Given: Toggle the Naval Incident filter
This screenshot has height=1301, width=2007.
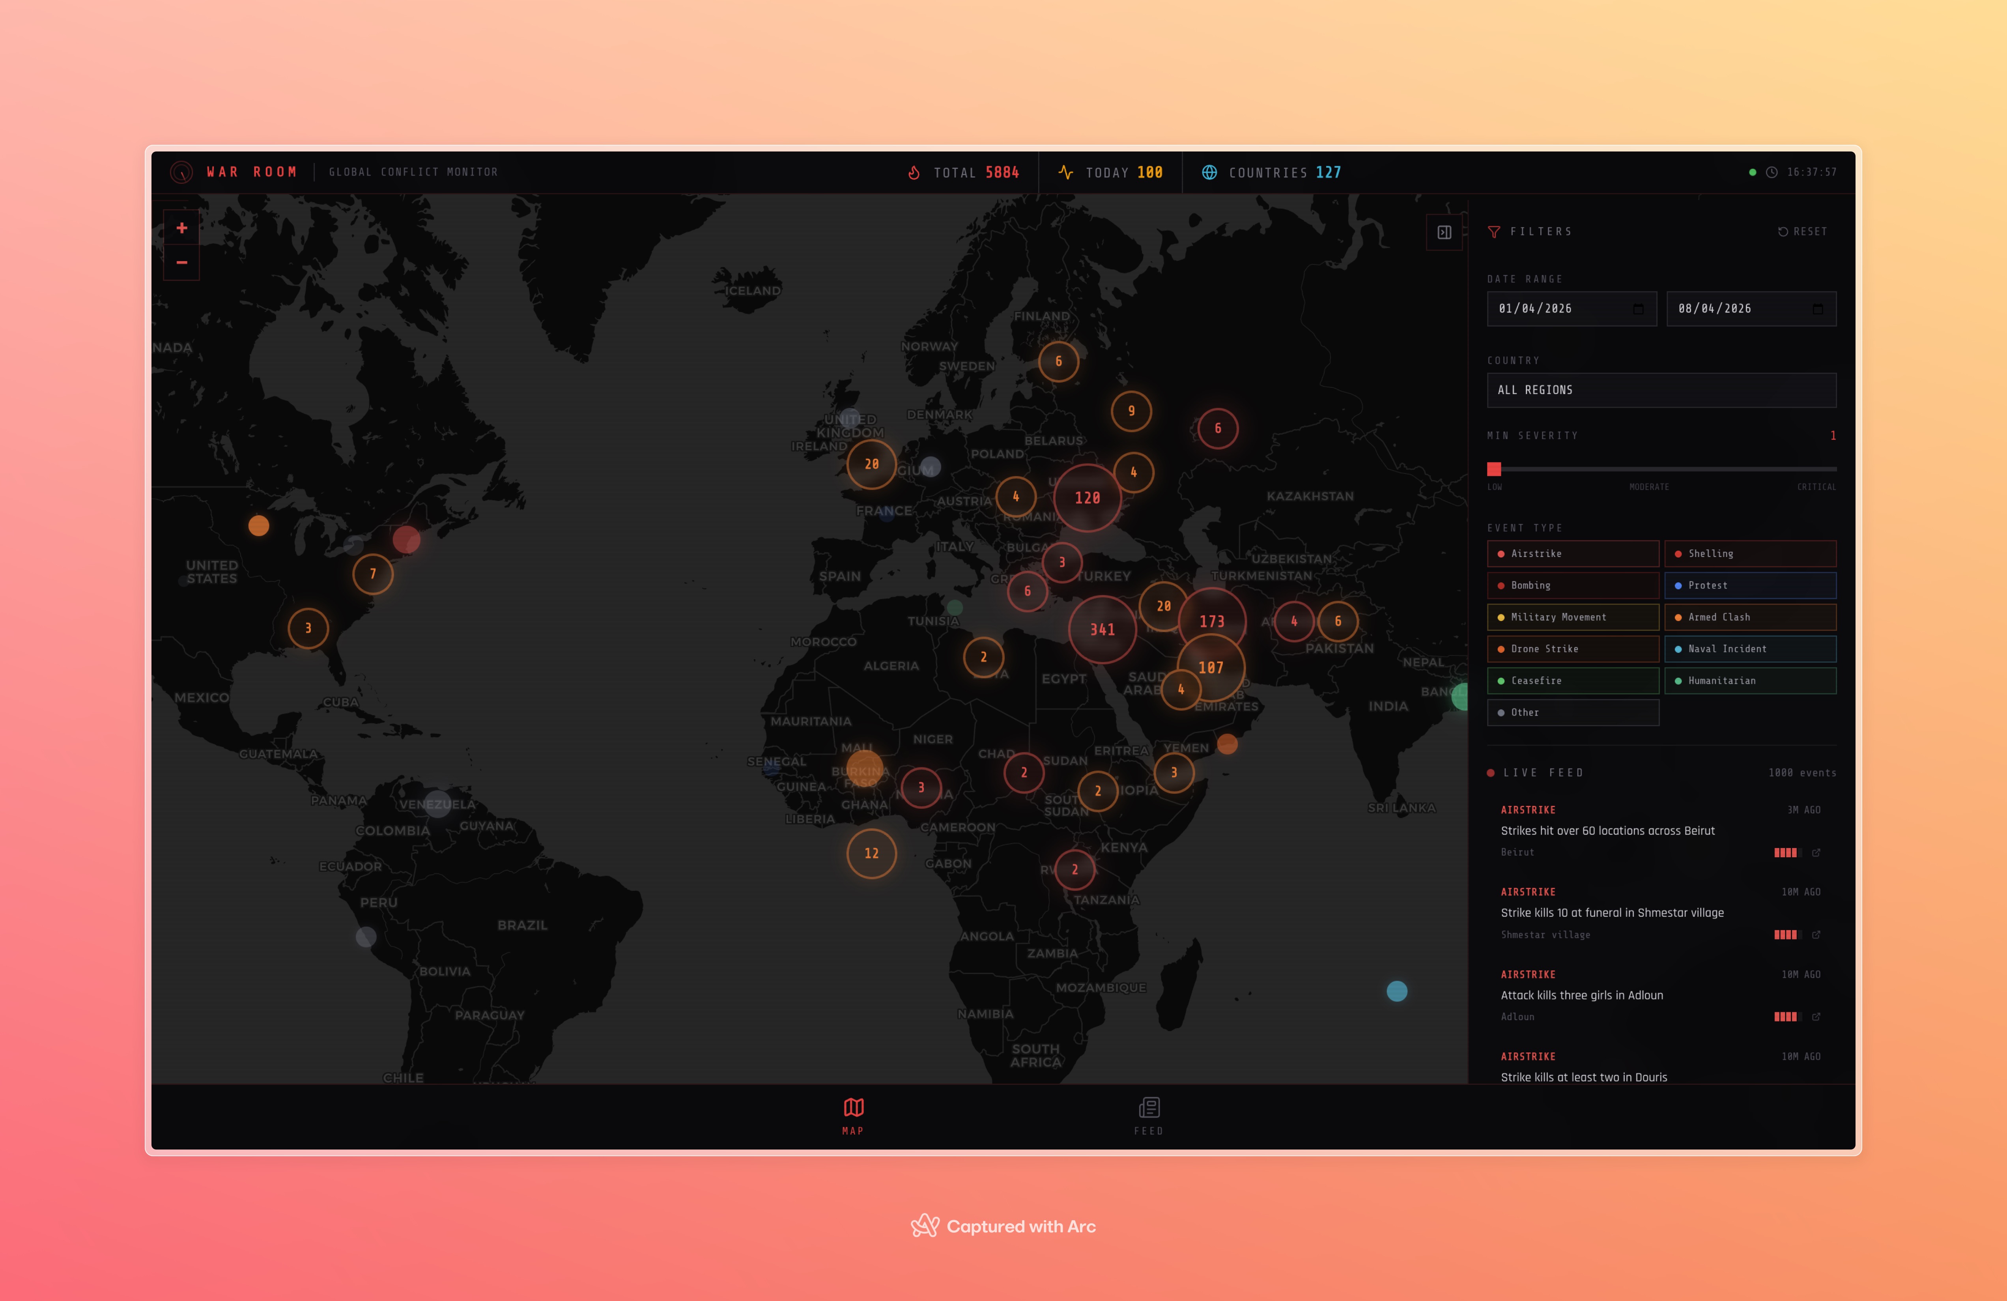Looking at the screenshot, I should (x=1750, y=649).
